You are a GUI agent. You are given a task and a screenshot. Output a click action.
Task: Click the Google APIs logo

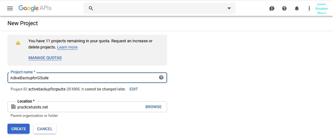click(35, 8)
